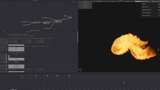Open the dropdown directly under Combustion

pyautogui.click(x=16, y=66)
